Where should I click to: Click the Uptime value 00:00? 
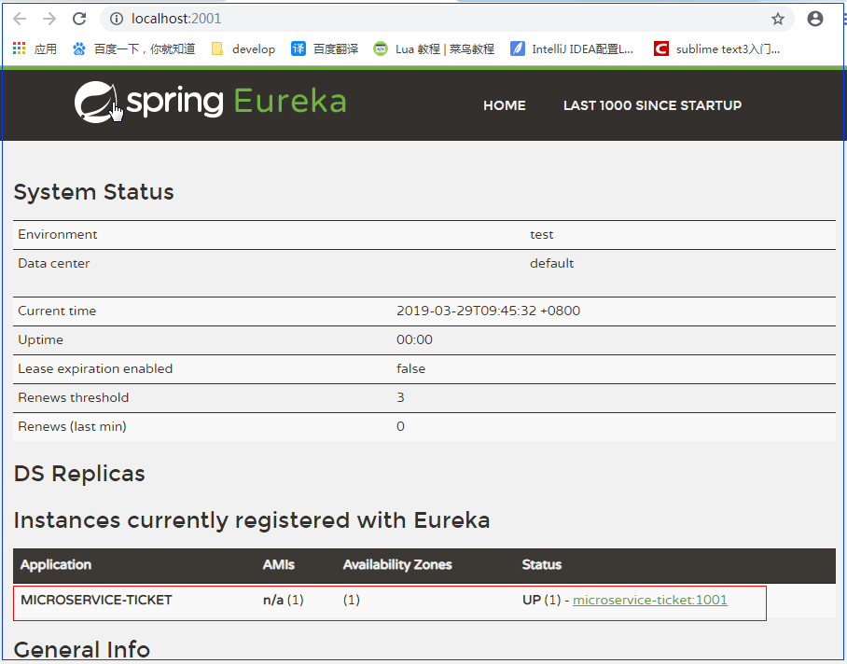point(414,339)
